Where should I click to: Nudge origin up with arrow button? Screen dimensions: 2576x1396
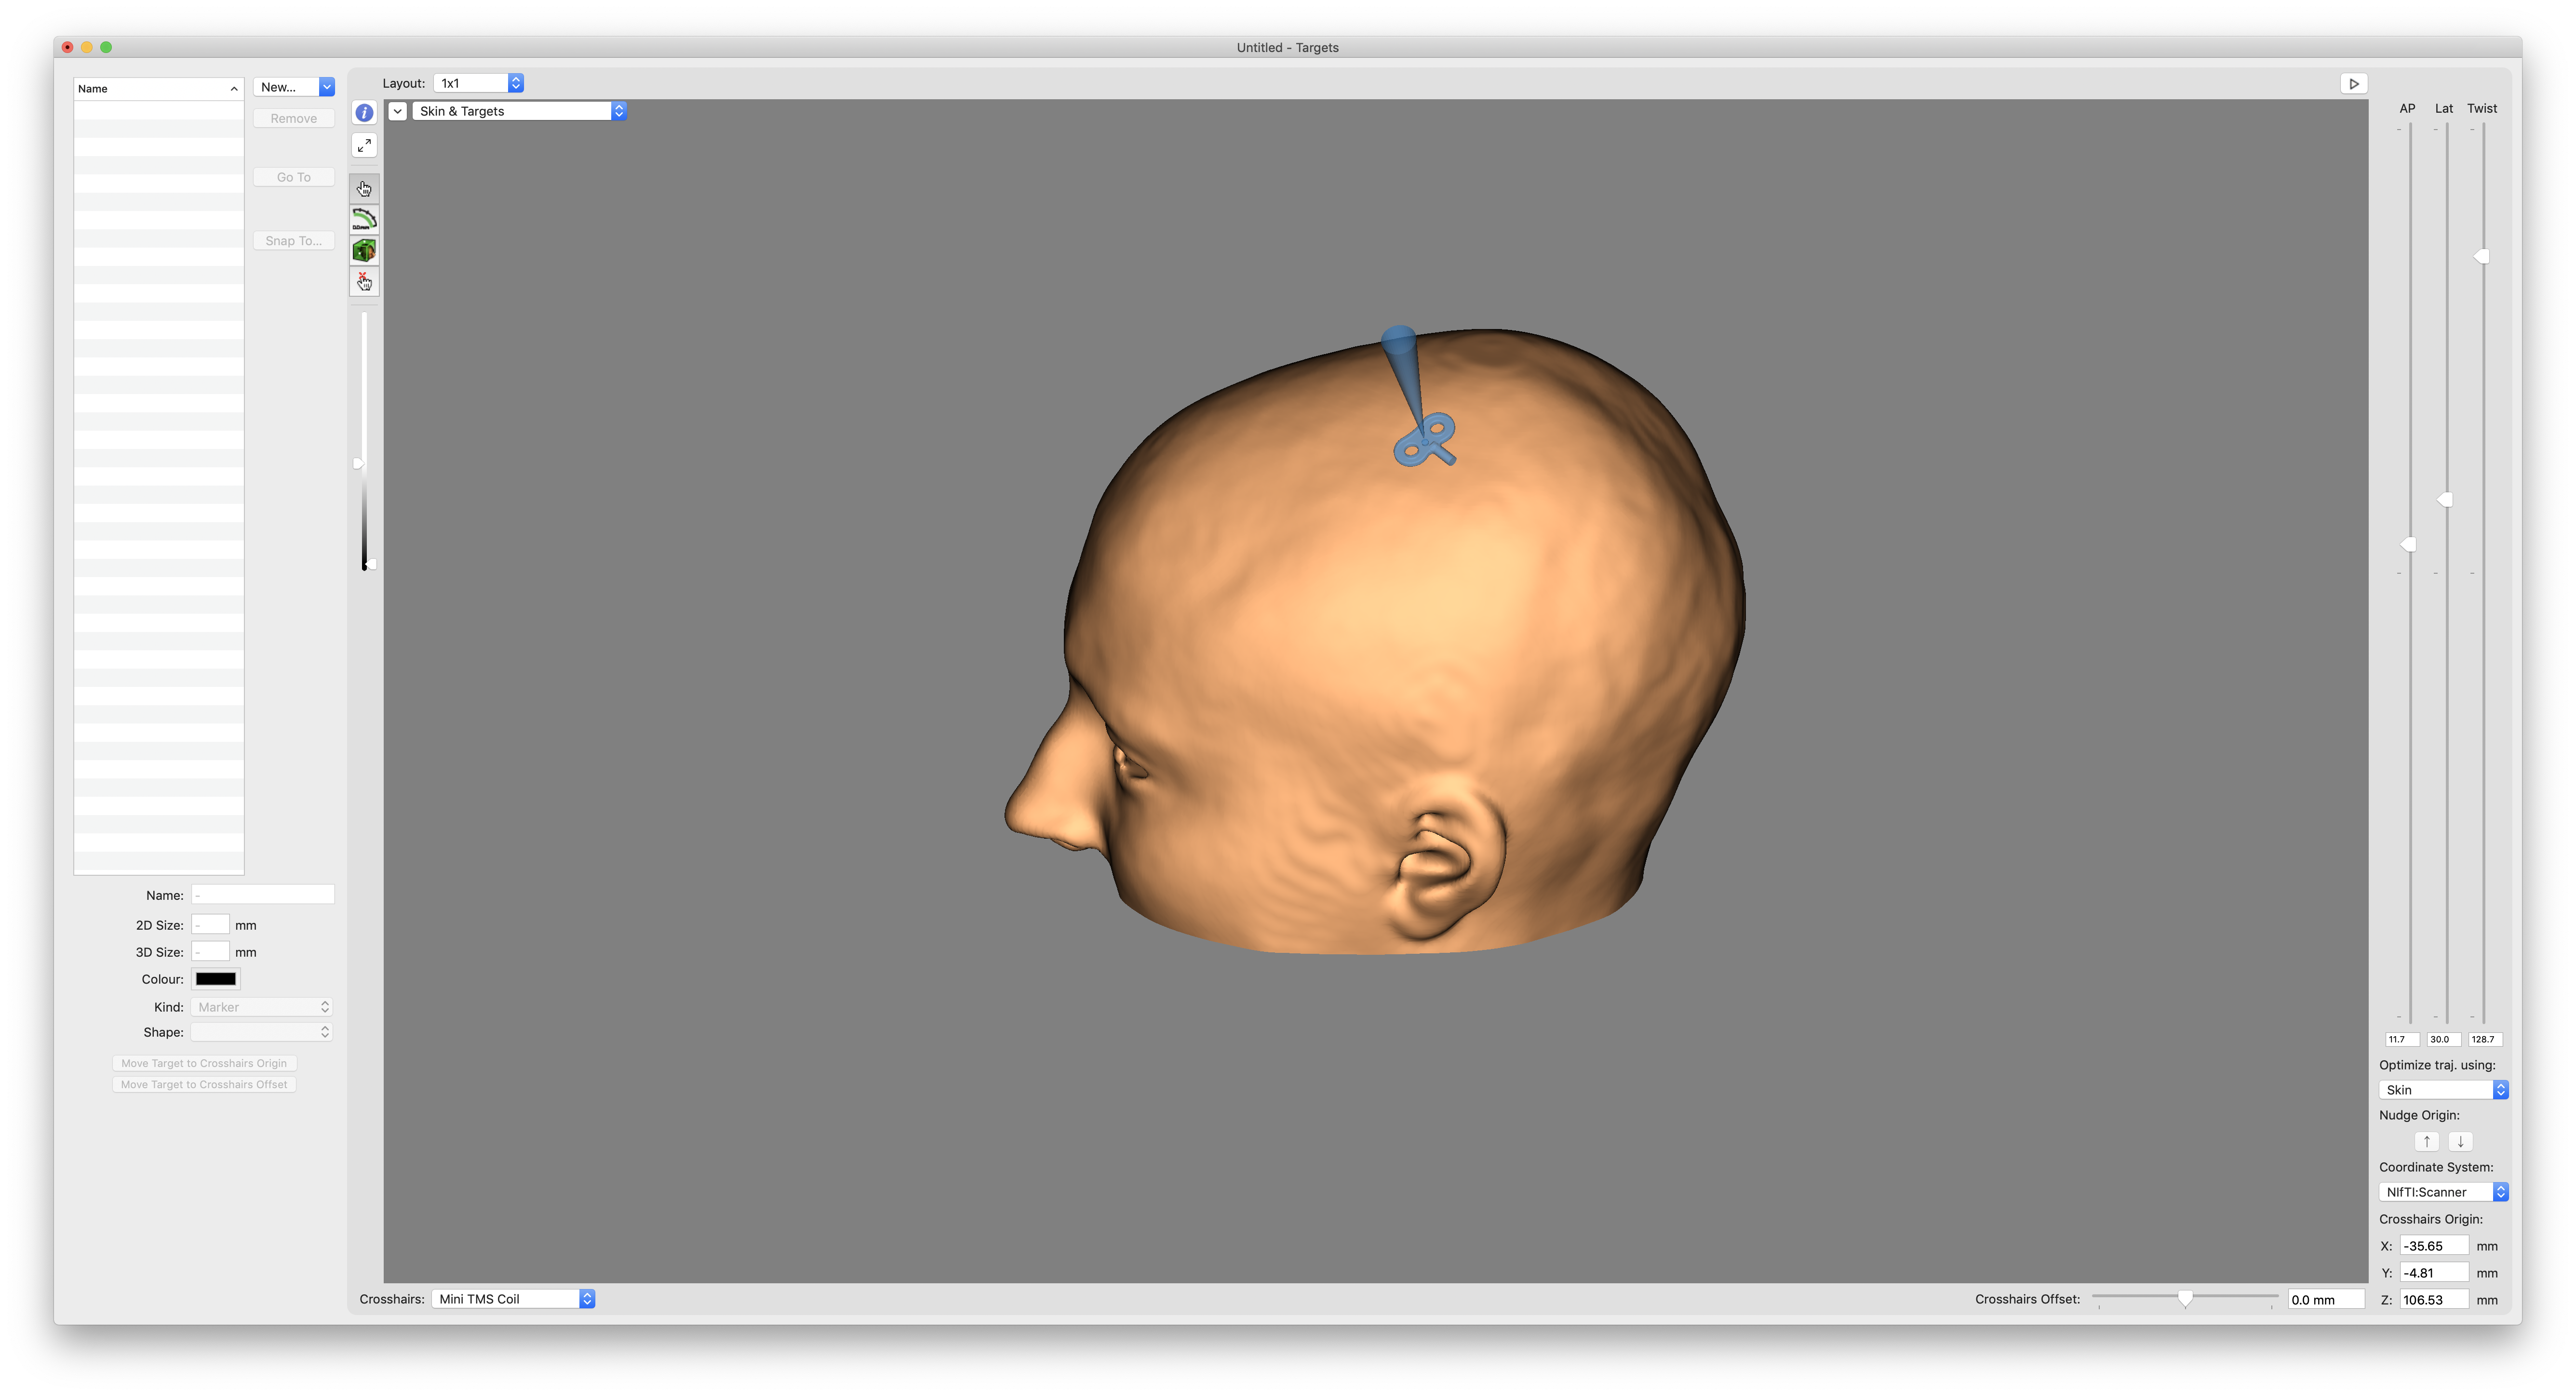click(2426, 1141)
